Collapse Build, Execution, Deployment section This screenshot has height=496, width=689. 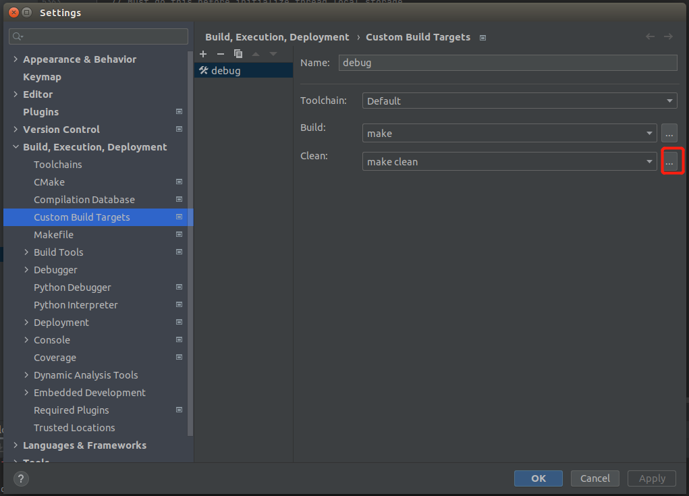coord(16,146)
